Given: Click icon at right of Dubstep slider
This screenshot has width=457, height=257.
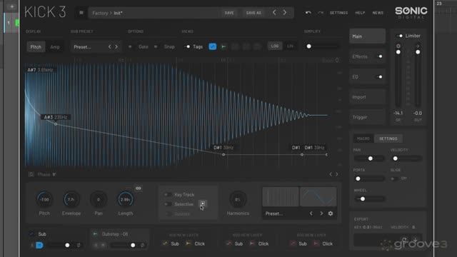Looking at the screenshot, I should (143, 246).
